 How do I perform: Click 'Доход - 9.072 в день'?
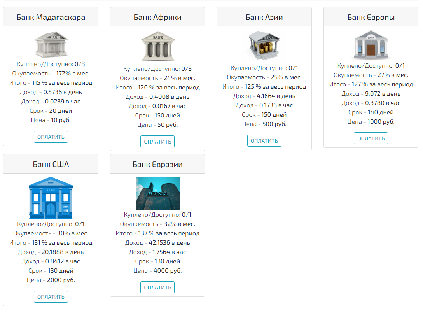coord(371,94)
